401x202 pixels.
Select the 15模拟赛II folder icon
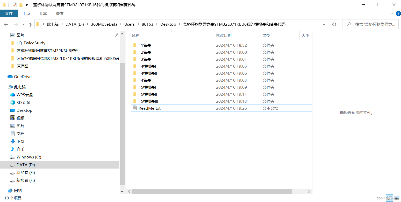click(134, 94)
